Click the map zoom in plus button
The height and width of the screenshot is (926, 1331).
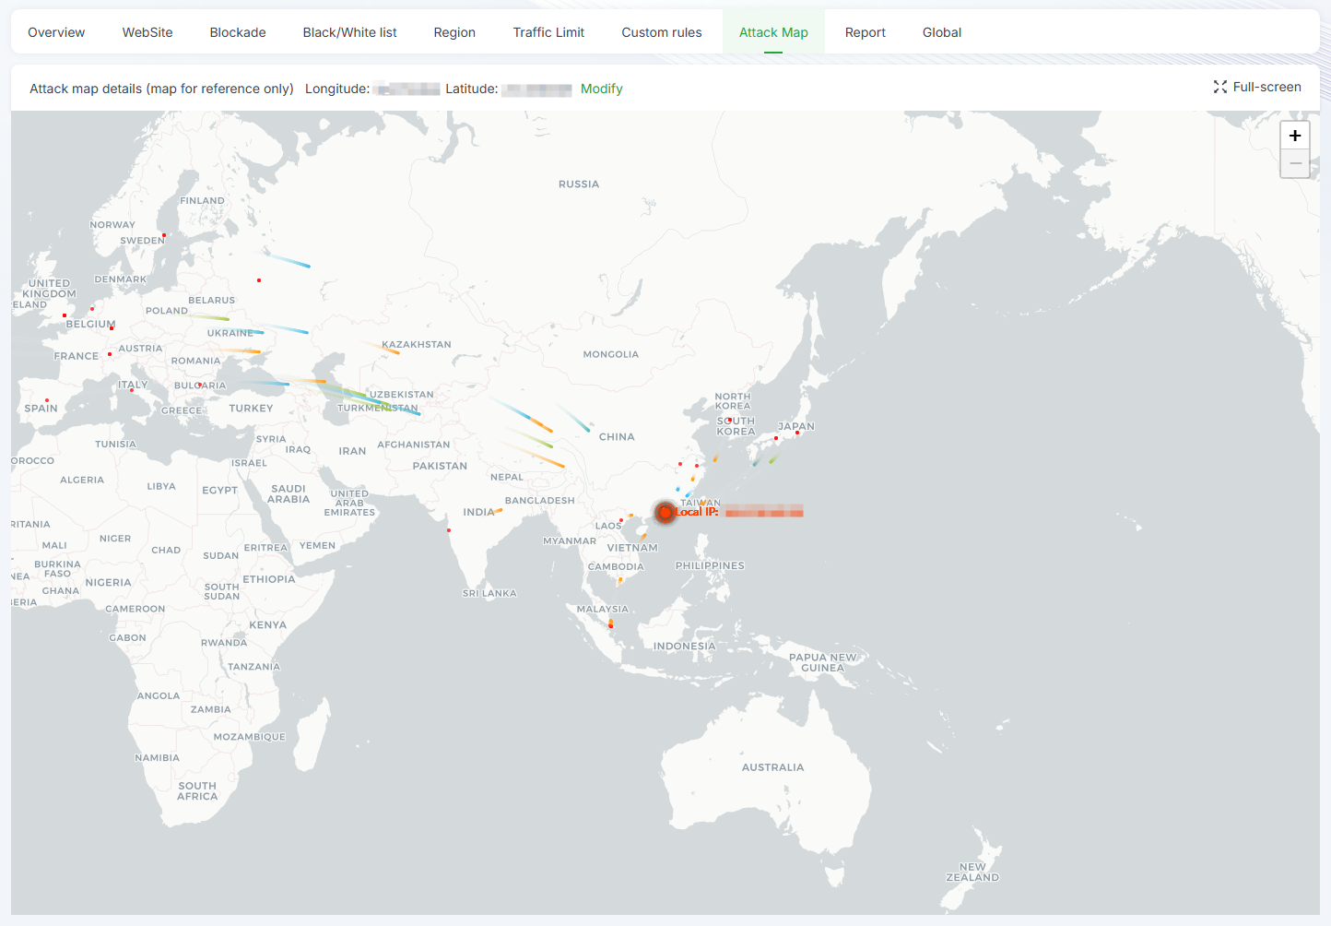(1295, 136)
